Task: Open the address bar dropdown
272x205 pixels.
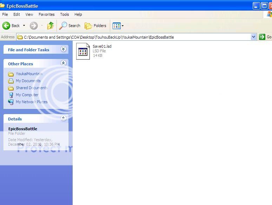Action: (254, 37)
